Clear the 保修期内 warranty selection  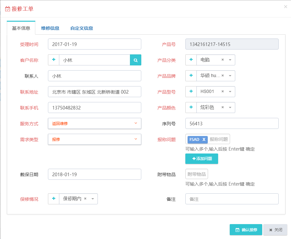[x=85, y=199]
